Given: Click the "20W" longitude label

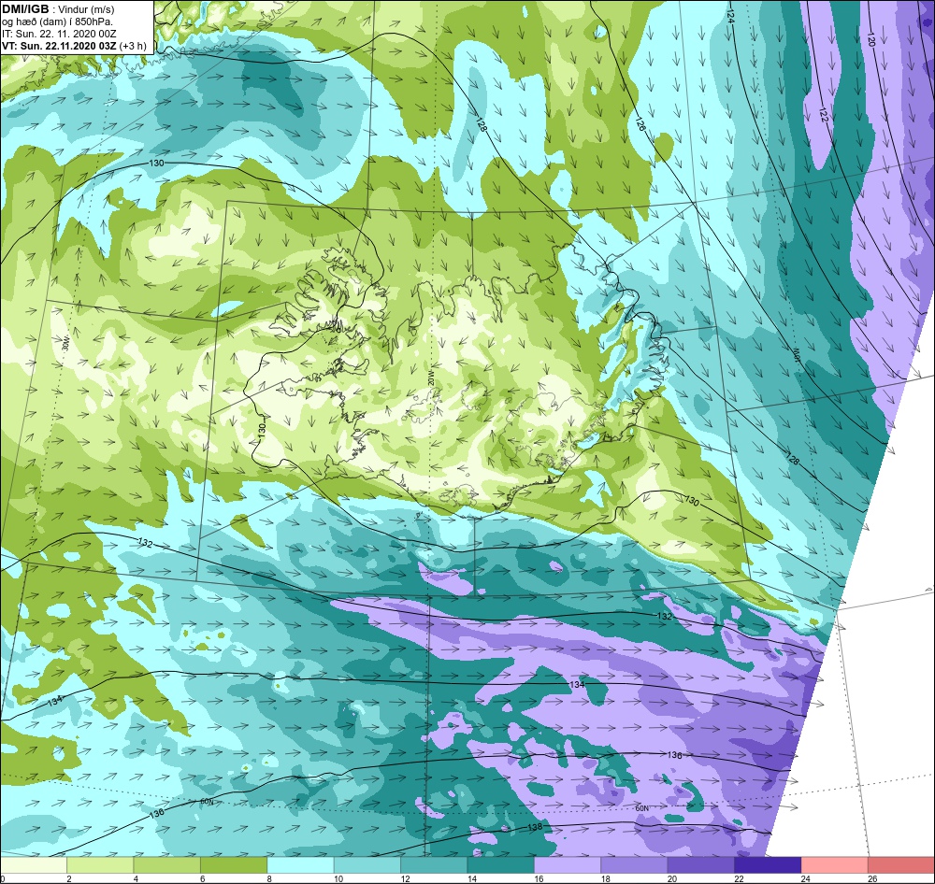Looking at the screenshot, I should click(429, 379).
